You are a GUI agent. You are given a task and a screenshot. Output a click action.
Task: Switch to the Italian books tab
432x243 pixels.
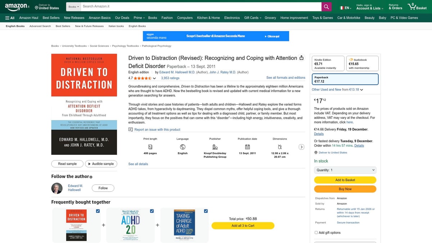[116, 26]
